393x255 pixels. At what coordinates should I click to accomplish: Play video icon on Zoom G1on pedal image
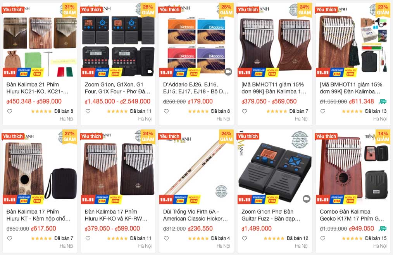306,199
